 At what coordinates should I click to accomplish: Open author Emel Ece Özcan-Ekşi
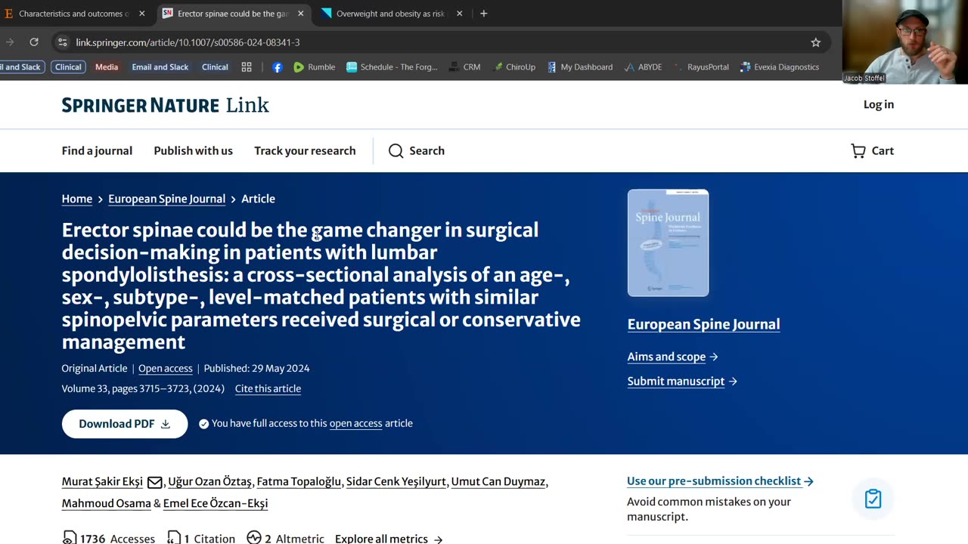pyautogui.click(x=216, y=503)
